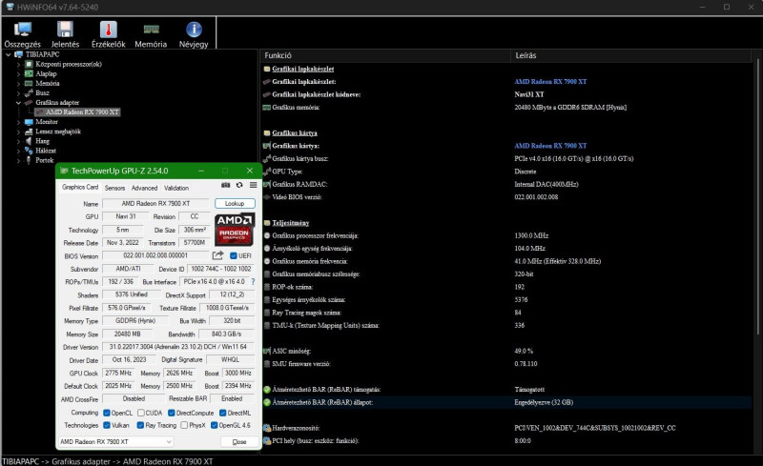763x466 pixels.
Task: Click green check icon beside ReBAR állapot
Action: click(267, 402)
